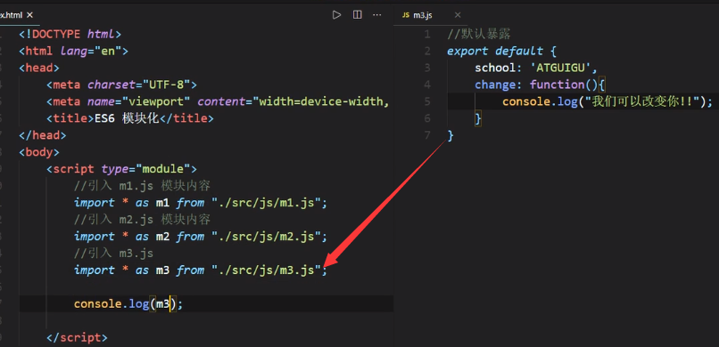This screenshot has width=719, height=347.
Task: Click line number 2 in m3.js gutter
Action: (427, 51)
